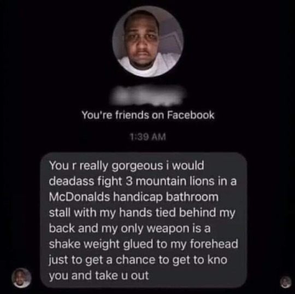295x294 pixels.
Task: Click the word "deadass" in the message
Action: pyautogui.click(x=72, y=181)
